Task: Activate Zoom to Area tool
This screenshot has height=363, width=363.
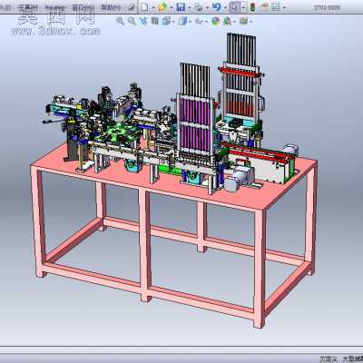Action: (x=132, y=21)
